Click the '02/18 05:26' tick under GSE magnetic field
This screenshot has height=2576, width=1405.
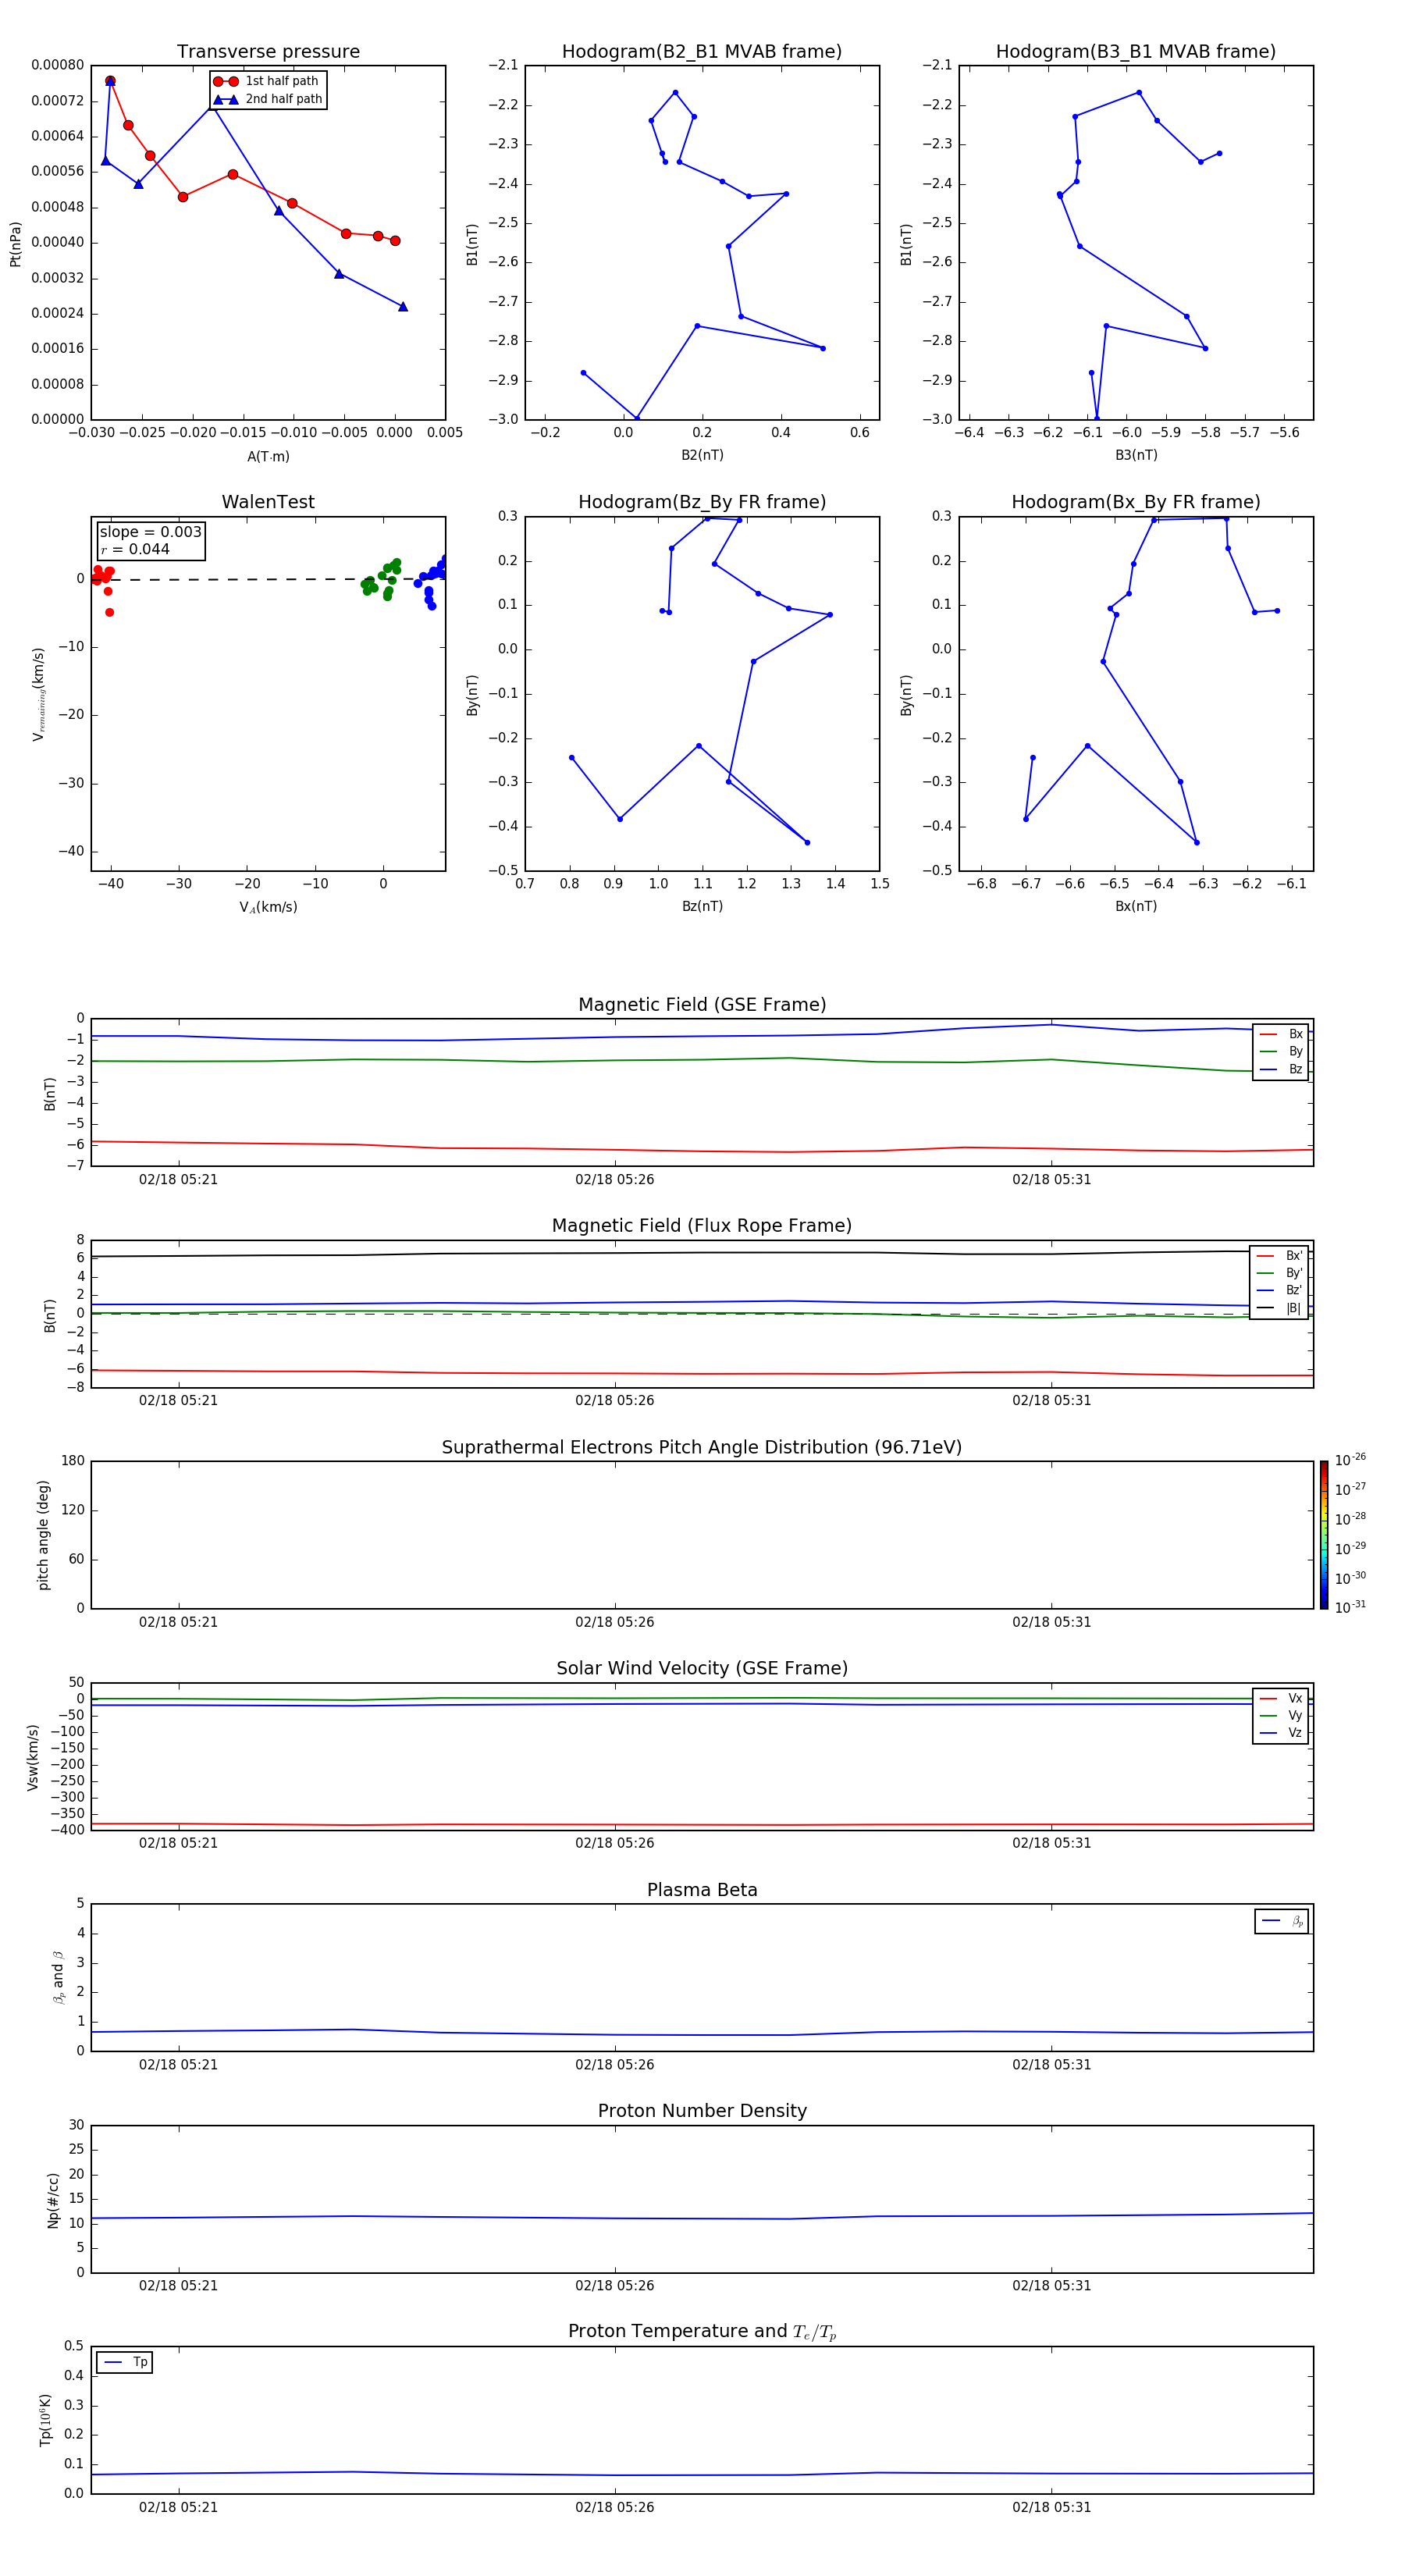[614, 1180]
